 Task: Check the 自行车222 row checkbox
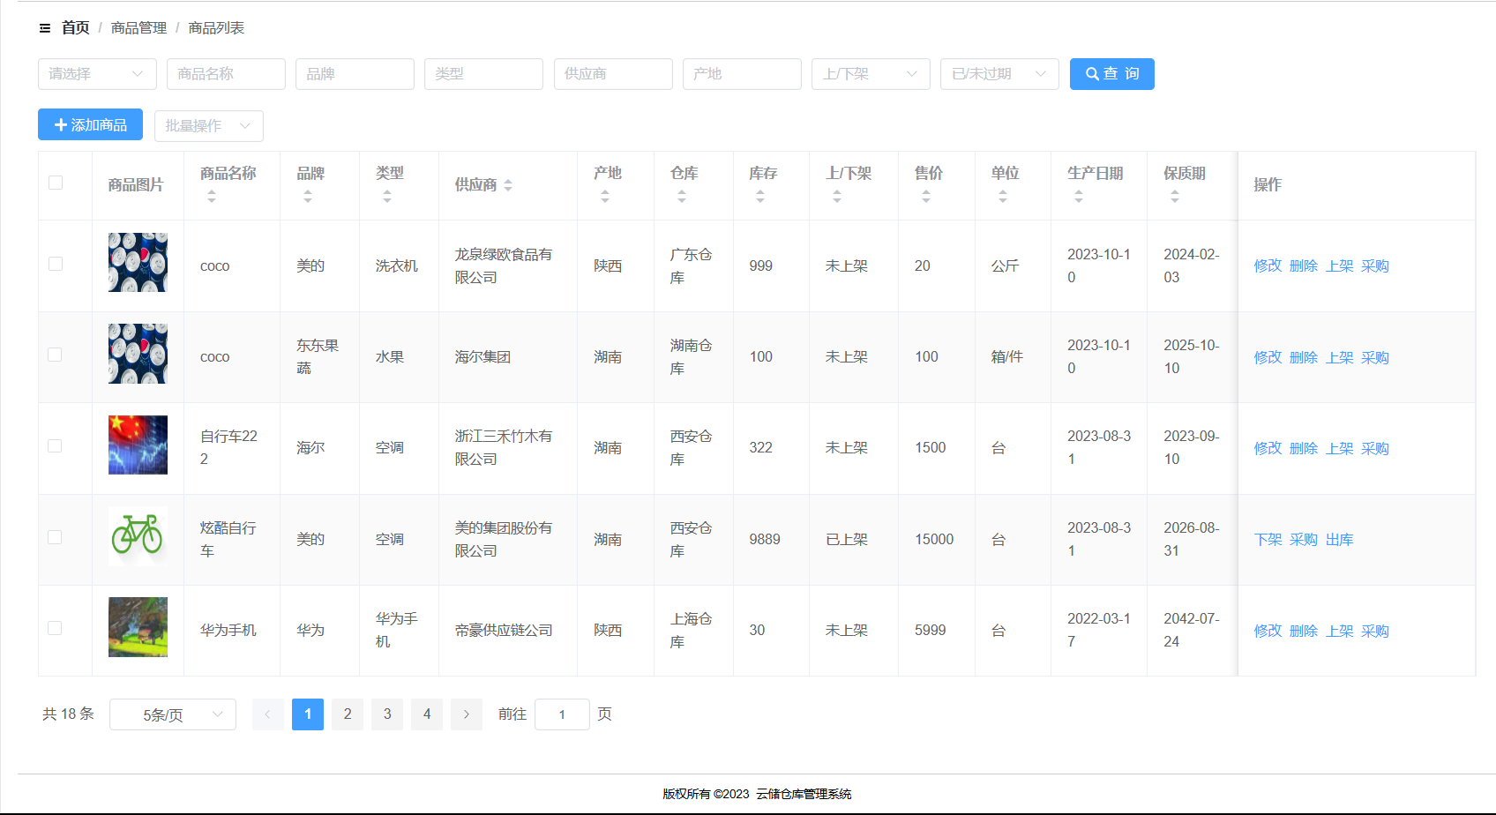pos(56,446)
